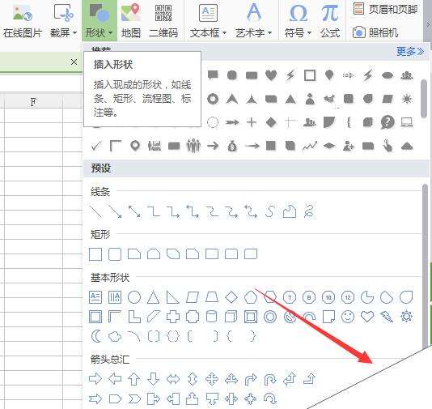This screenshot has height=409, width=432.
Task: Open the 截屏 screenshot dropdown
Action: [x=64, y=22]
